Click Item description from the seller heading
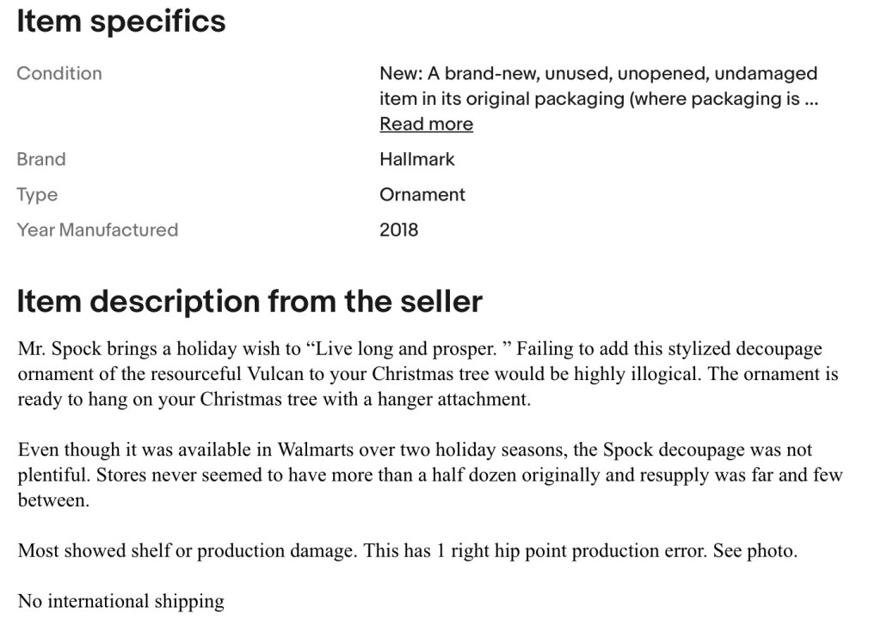881x644 pixels. point(250,302)
